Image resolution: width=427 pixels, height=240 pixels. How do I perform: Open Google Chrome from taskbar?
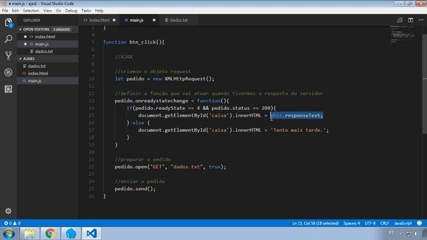point(50,234)
